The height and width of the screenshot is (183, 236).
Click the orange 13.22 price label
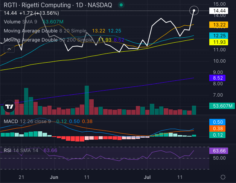pyautogui.click(x=219, y=25)
